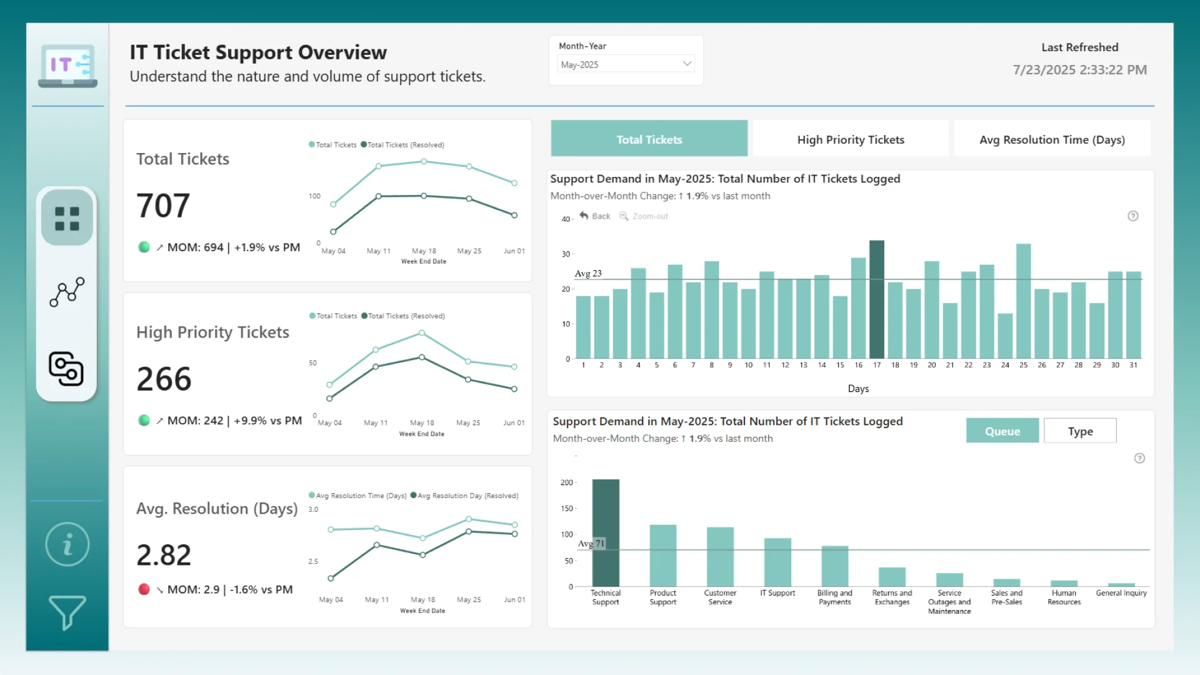The width and height of the screenshot is (1200, 675).
Task: Select the day 25 bar in daily chart
Action: click(1024, 301)
